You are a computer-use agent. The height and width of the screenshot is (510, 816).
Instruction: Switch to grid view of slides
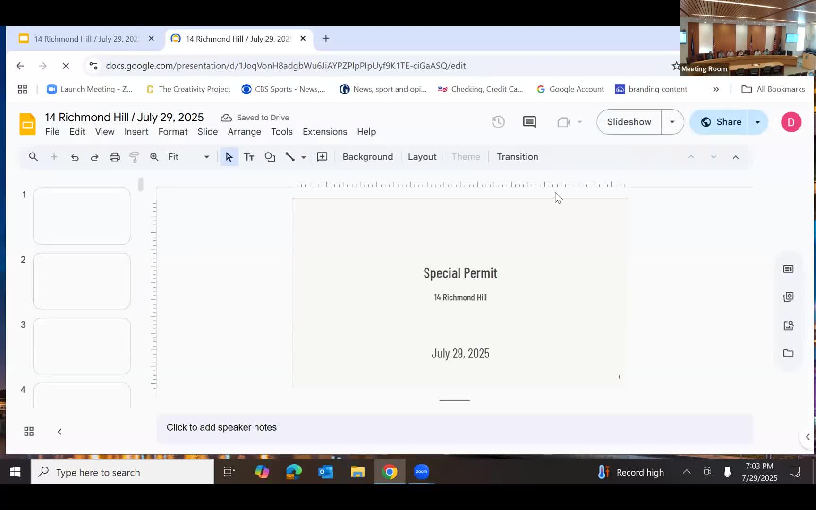[29, 432]
